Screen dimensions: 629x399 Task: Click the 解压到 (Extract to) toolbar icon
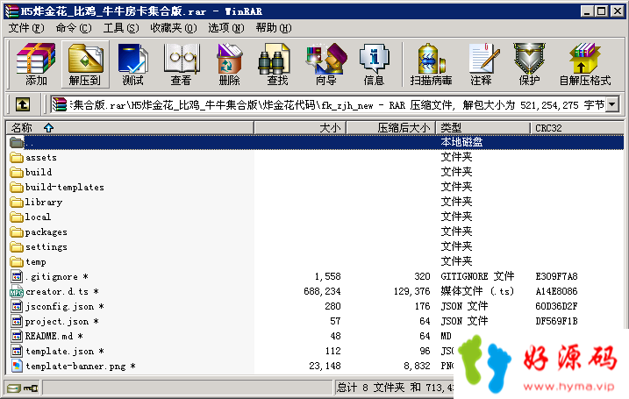tap(85, 64)
